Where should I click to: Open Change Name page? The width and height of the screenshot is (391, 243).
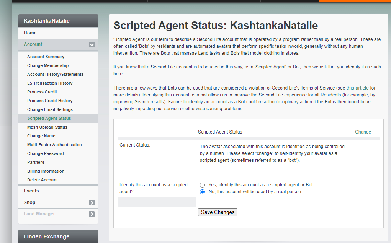pos(41,136)
